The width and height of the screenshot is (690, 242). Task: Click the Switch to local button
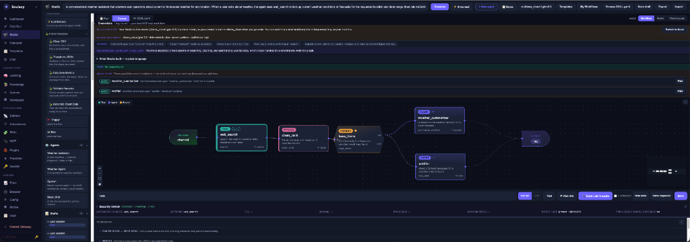pyautogui.click(x=675, y=29)
